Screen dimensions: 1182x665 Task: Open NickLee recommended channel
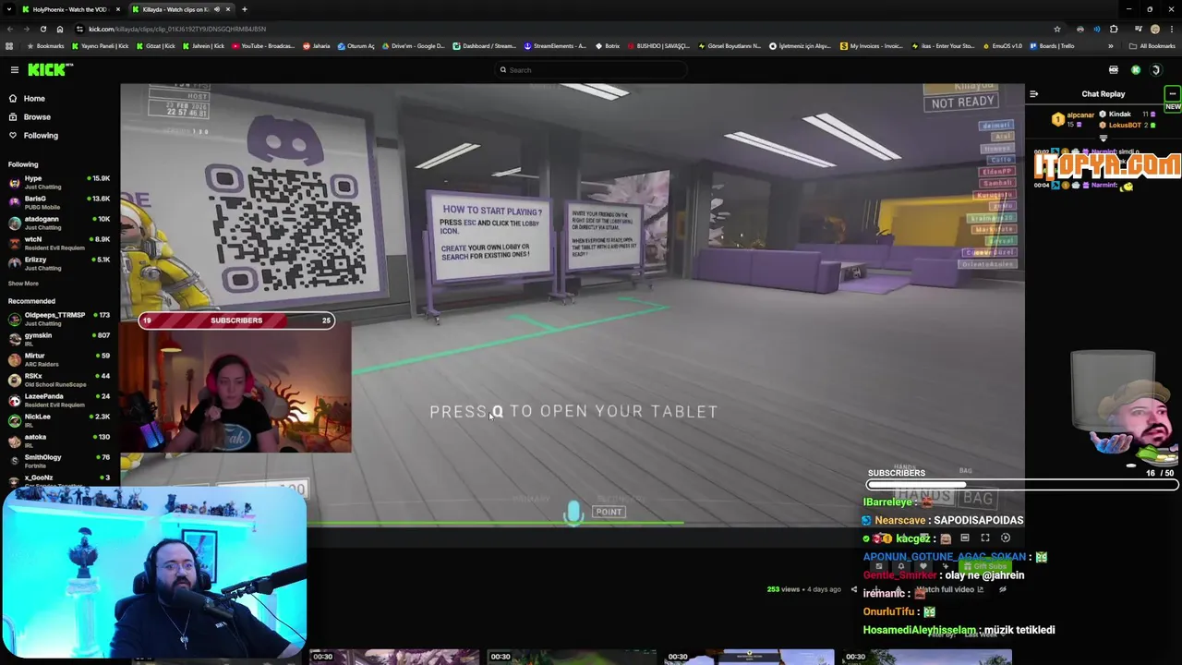click(x=58, y=420)
